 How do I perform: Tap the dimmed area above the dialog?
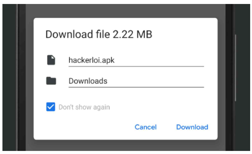click(x=125, y=11)
